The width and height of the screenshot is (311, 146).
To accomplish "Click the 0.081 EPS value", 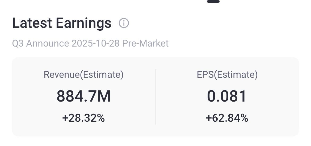I will (227, 96).
